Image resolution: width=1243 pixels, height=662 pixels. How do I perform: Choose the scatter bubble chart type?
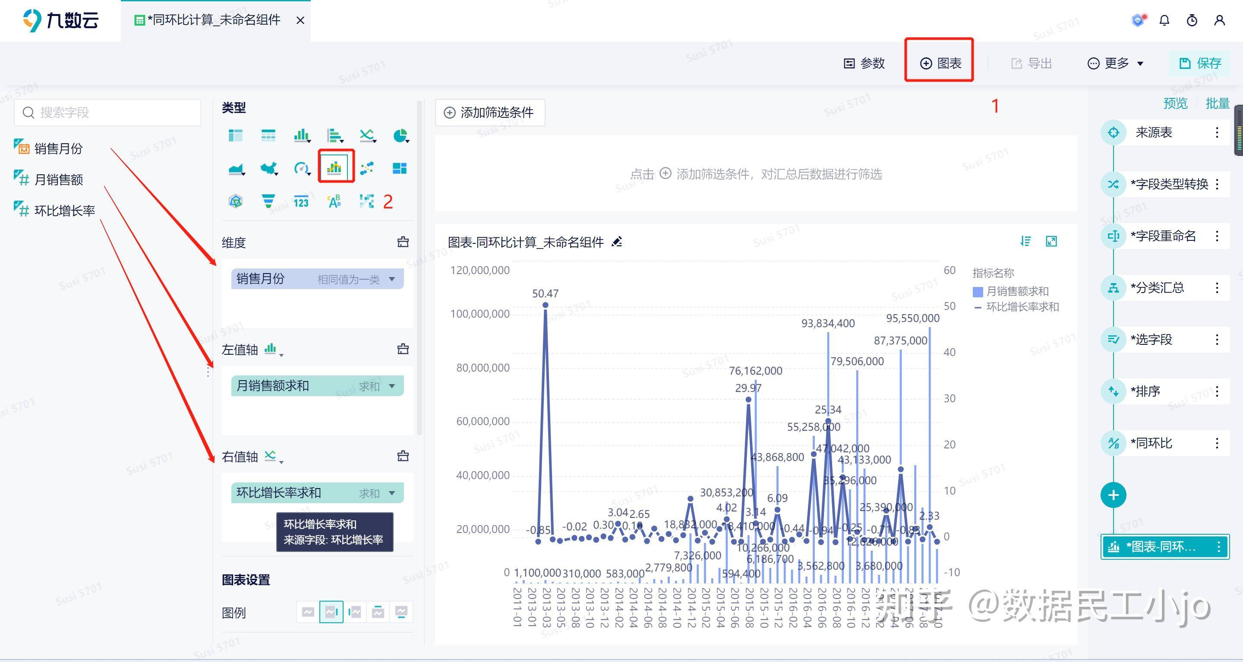click(367, 168)
